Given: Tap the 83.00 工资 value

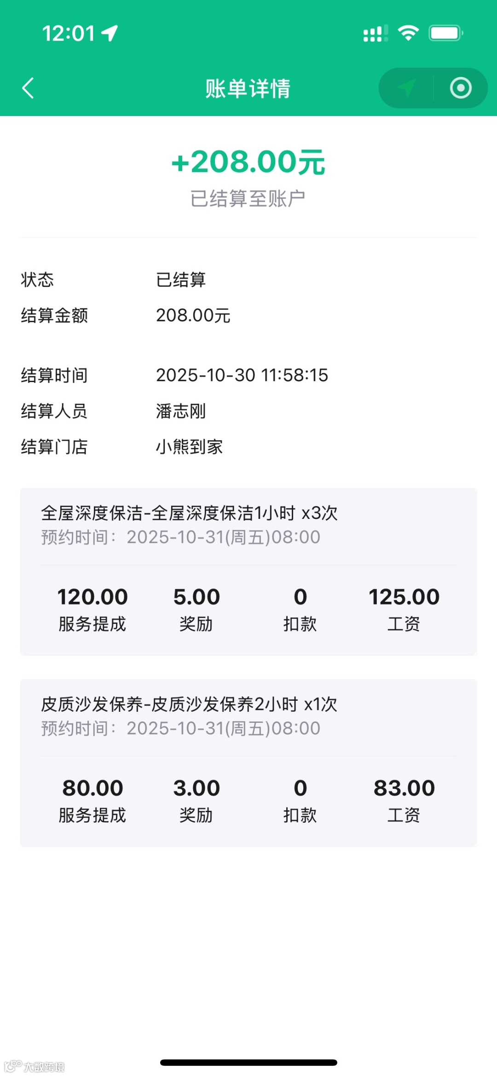Looking at the screenshot, I should coord(404,788).
